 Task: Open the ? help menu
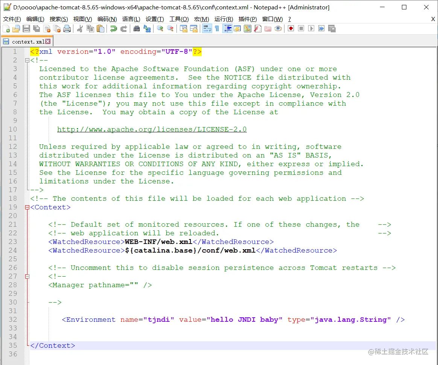coord(289,19)
